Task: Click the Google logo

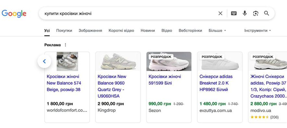Action: pos(14,14)
